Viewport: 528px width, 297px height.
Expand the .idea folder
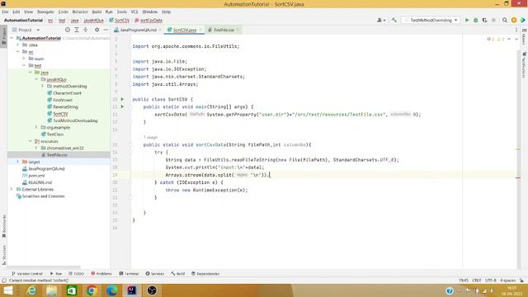[18, 45]
